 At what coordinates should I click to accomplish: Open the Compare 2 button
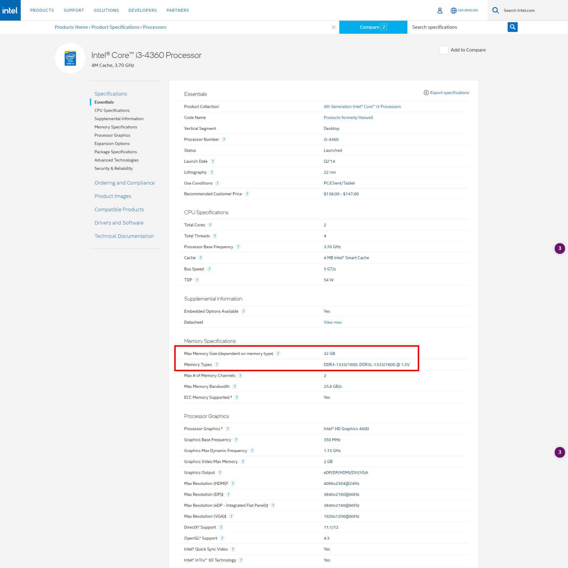[x=373, y=27]
